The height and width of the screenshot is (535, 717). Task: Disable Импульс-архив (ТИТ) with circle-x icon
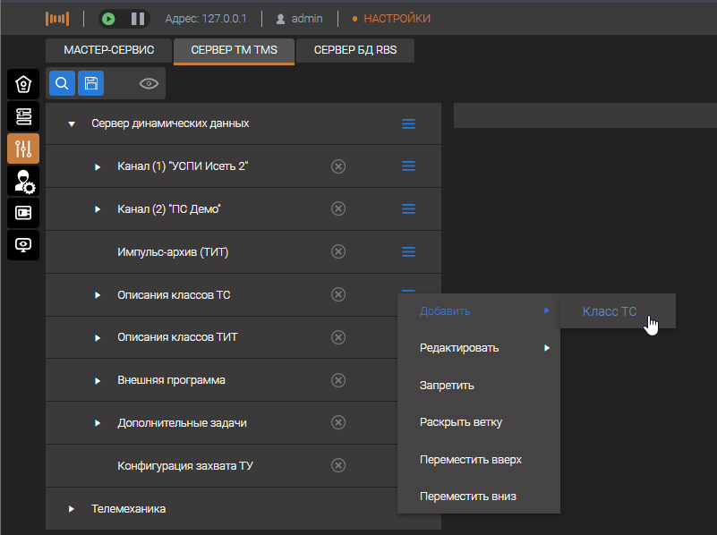coord(338,251)
